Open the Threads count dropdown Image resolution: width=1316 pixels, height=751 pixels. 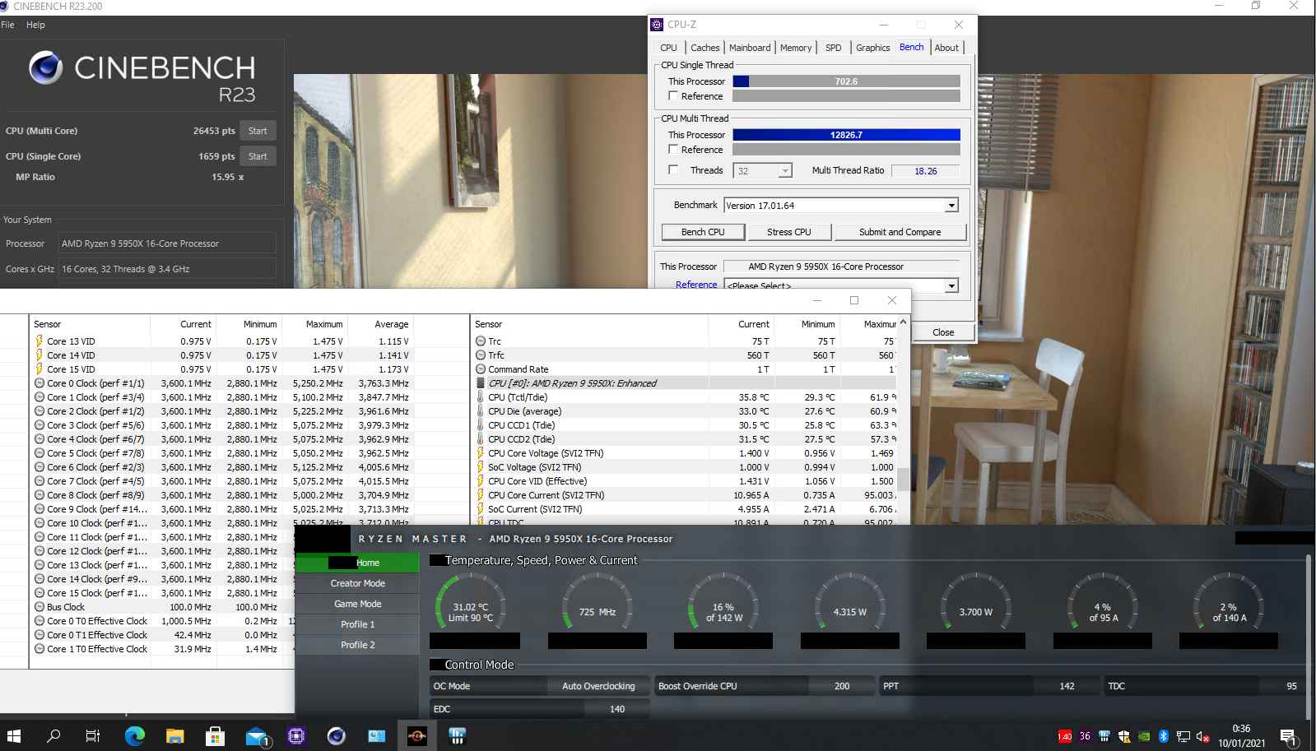point(785,171)
